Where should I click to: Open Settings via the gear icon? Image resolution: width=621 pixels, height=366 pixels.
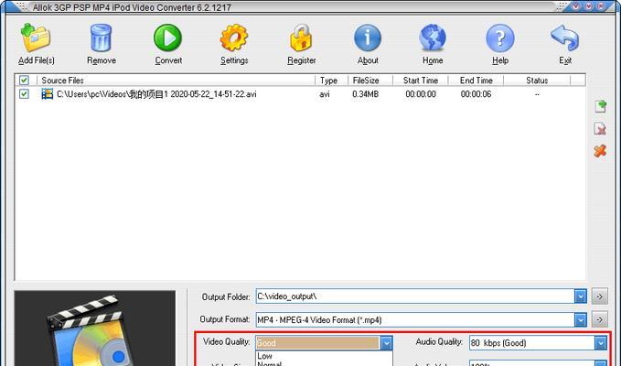click(x=233, y=38)
